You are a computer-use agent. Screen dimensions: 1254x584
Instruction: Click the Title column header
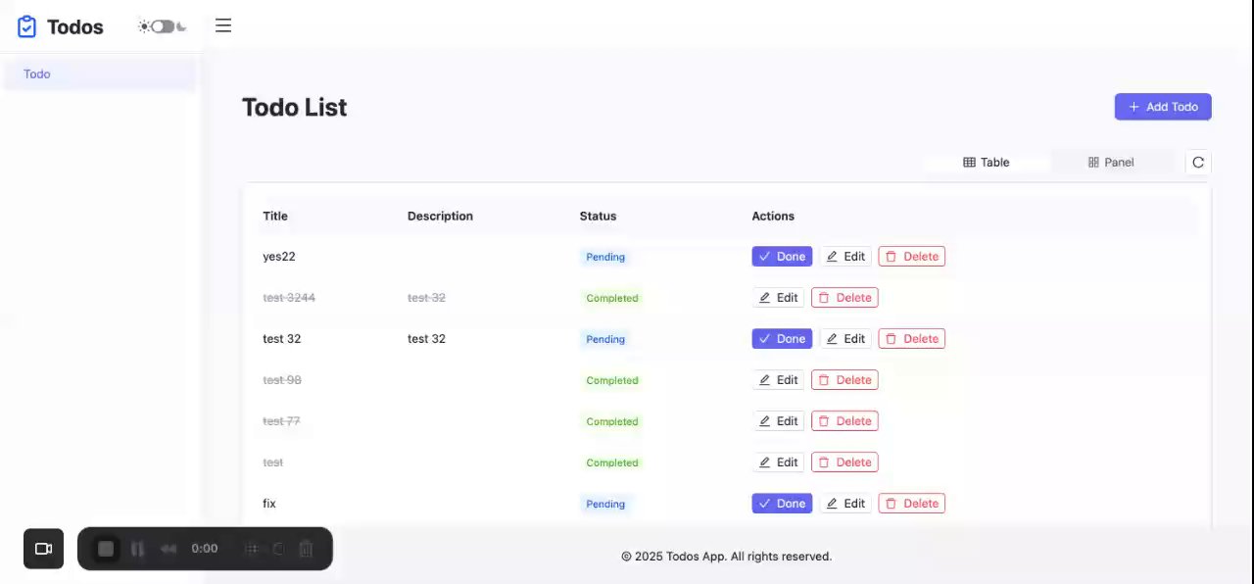(275, 217)
